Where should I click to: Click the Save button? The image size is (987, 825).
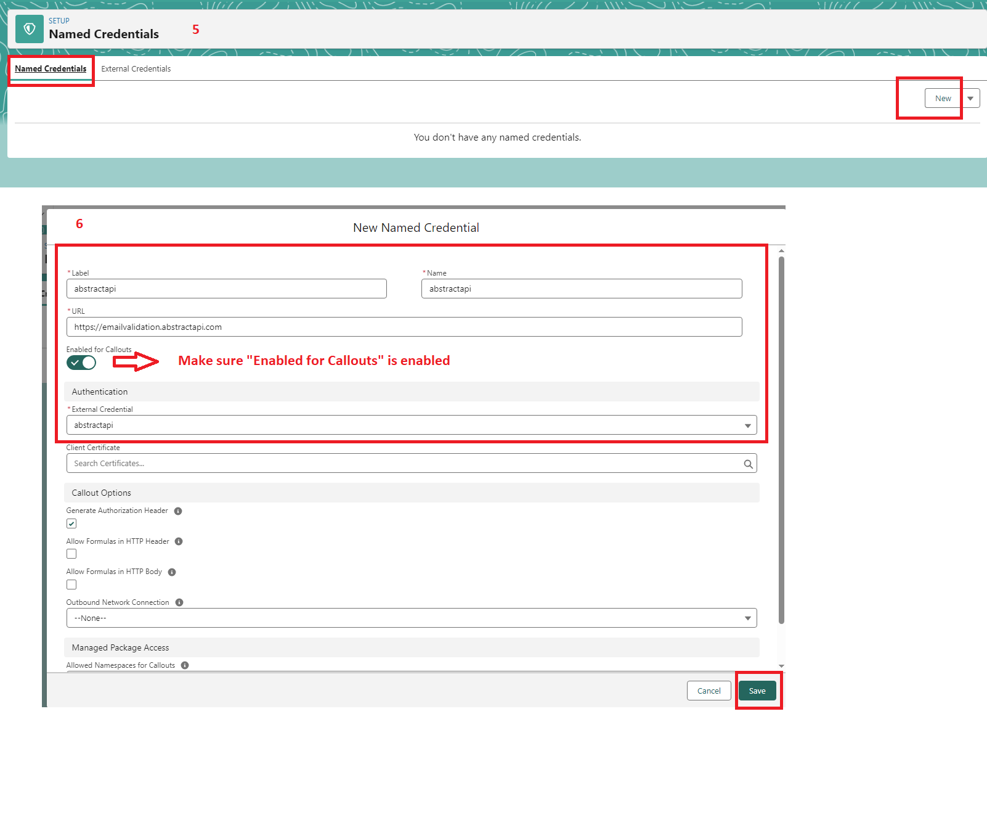click(x=757, y=691)
